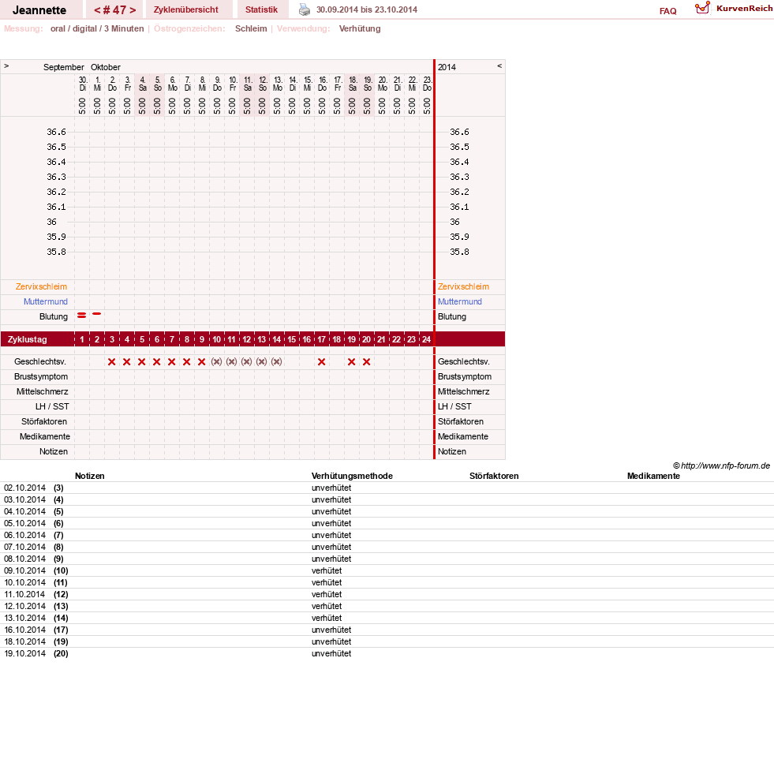Click the notes row 16.10.2014 (17)
This screenshot has height=759, width=774.
click(387, 630)
